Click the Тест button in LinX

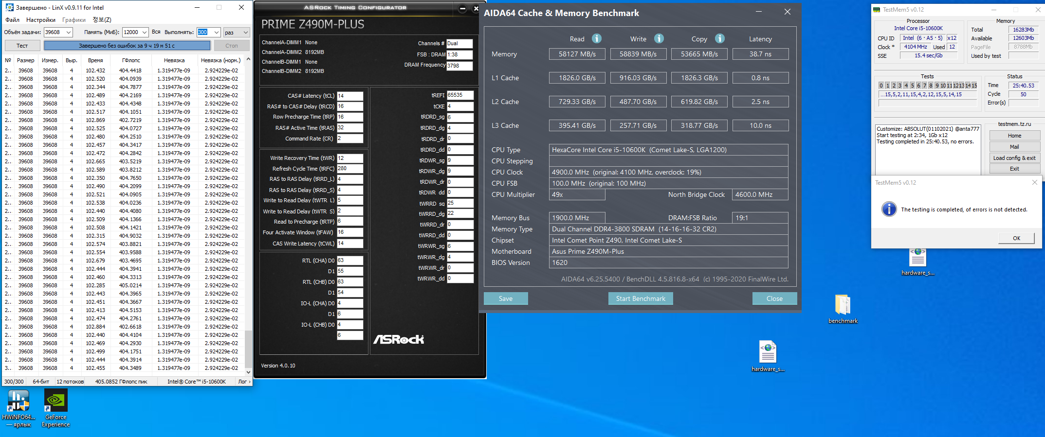click(x=22, y=46)
